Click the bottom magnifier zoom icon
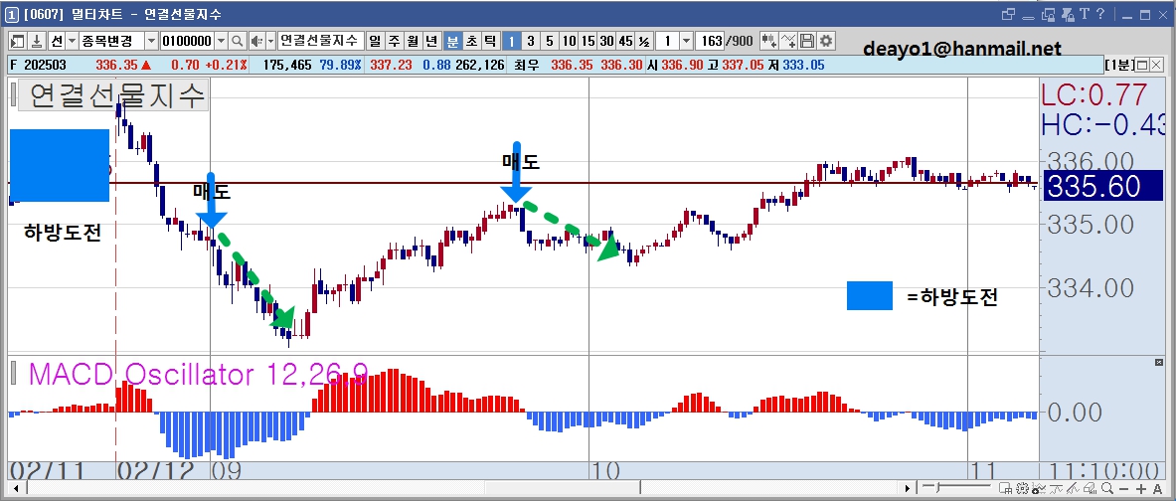The height and width of the screenshot is (501, 1176). [x=1107, y=488]
